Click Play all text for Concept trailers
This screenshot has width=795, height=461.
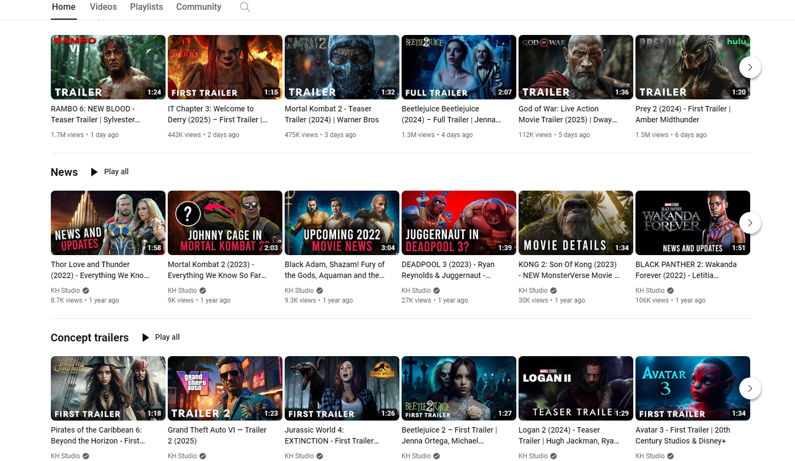(167, 337)
